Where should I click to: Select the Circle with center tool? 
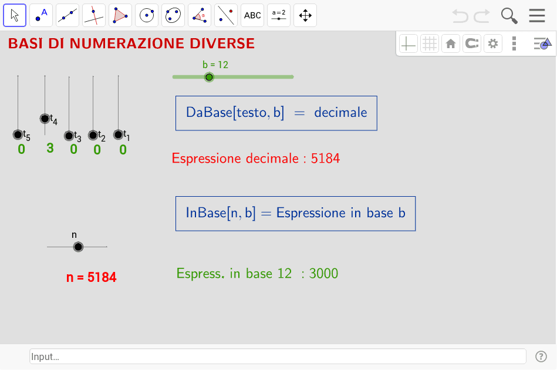point(147,15)
